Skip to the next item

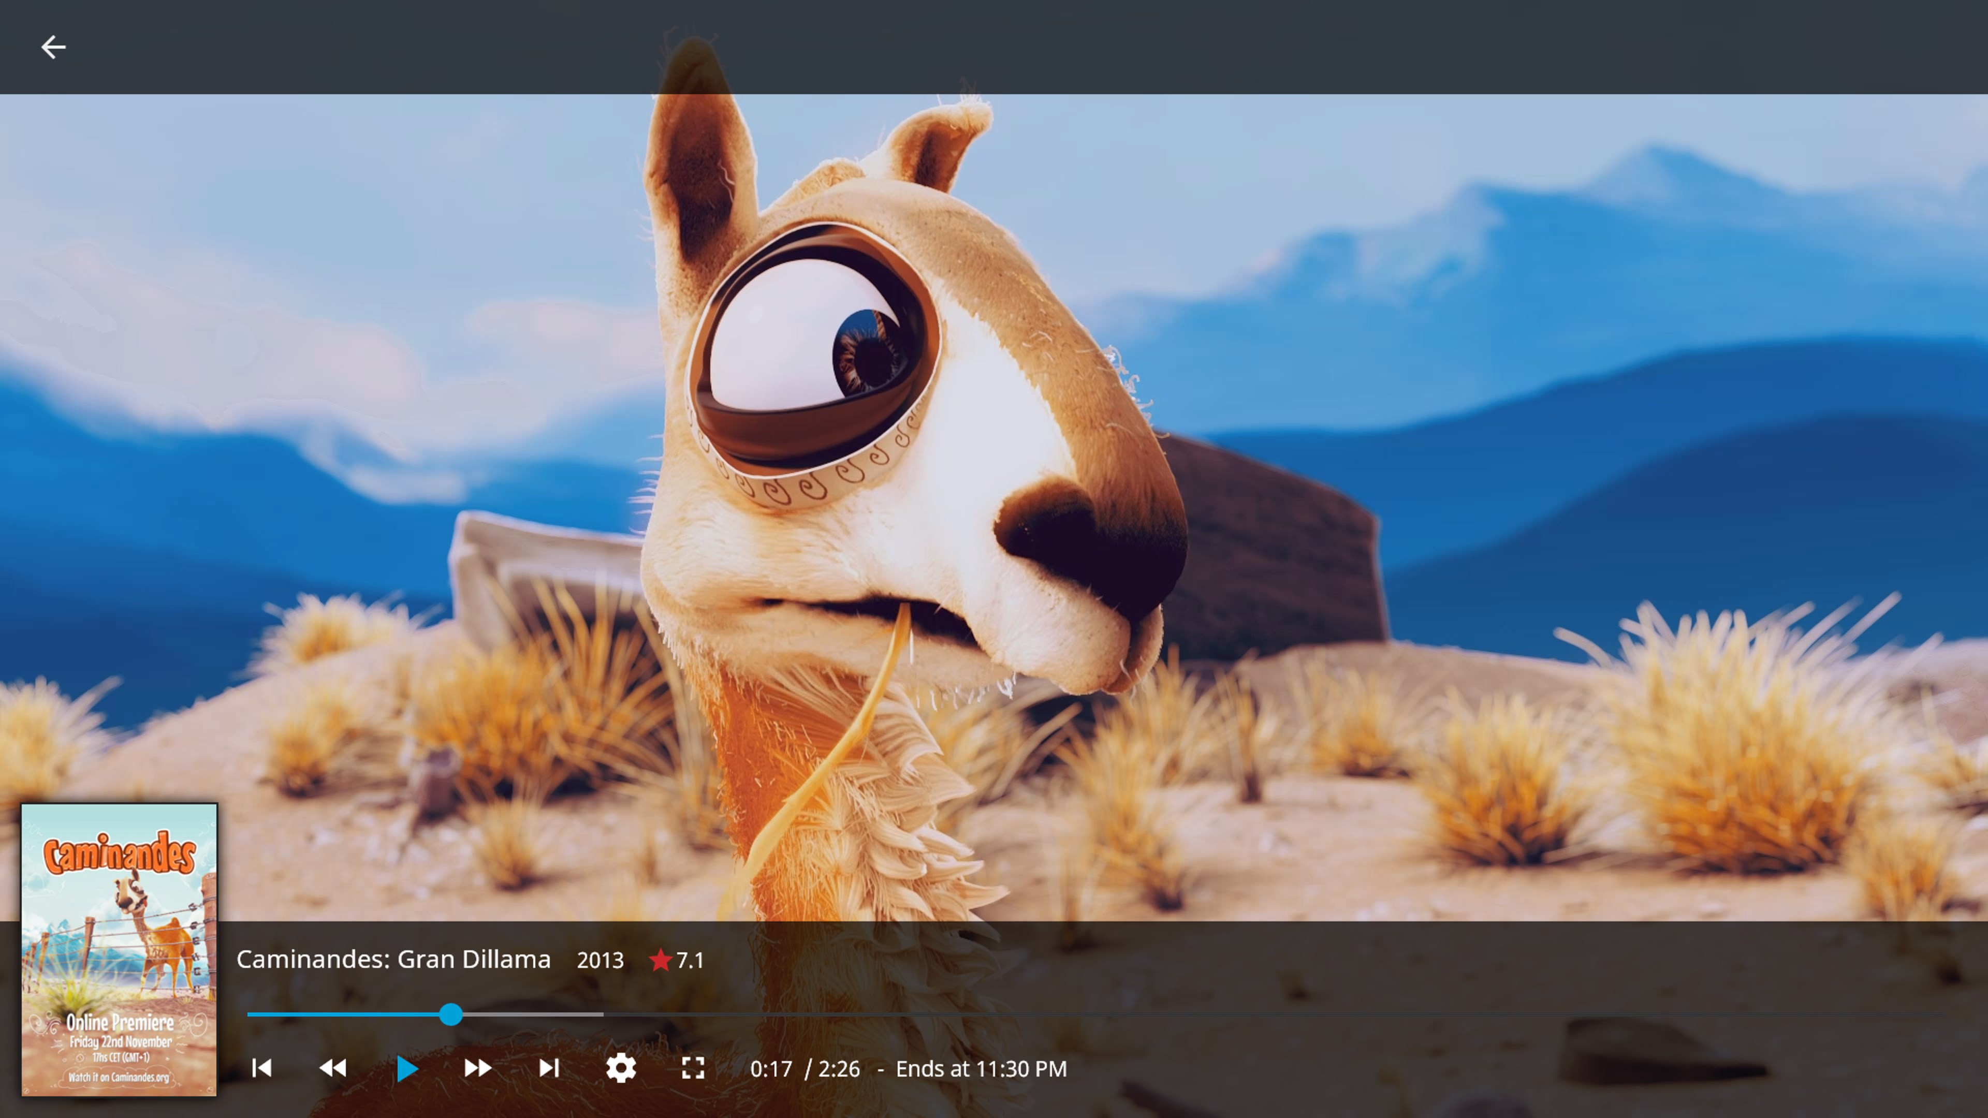pos(549,1068)
